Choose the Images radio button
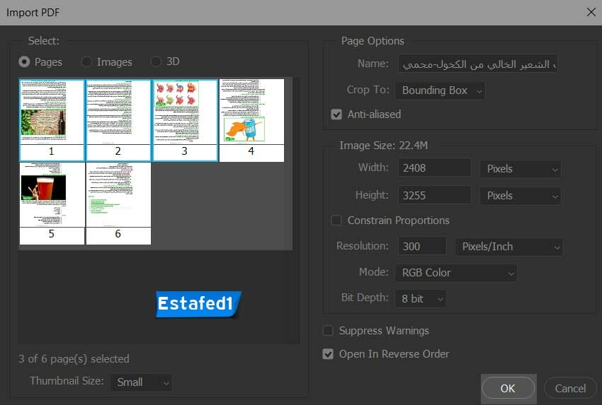 (x=86, y=62)
